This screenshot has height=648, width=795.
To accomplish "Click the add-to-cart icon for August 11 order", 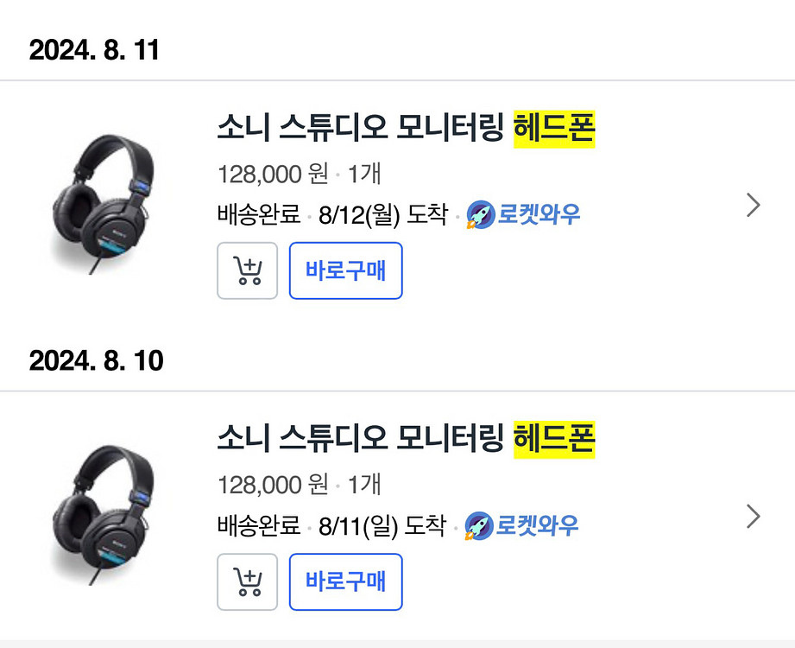I will [x=247, y=270].
